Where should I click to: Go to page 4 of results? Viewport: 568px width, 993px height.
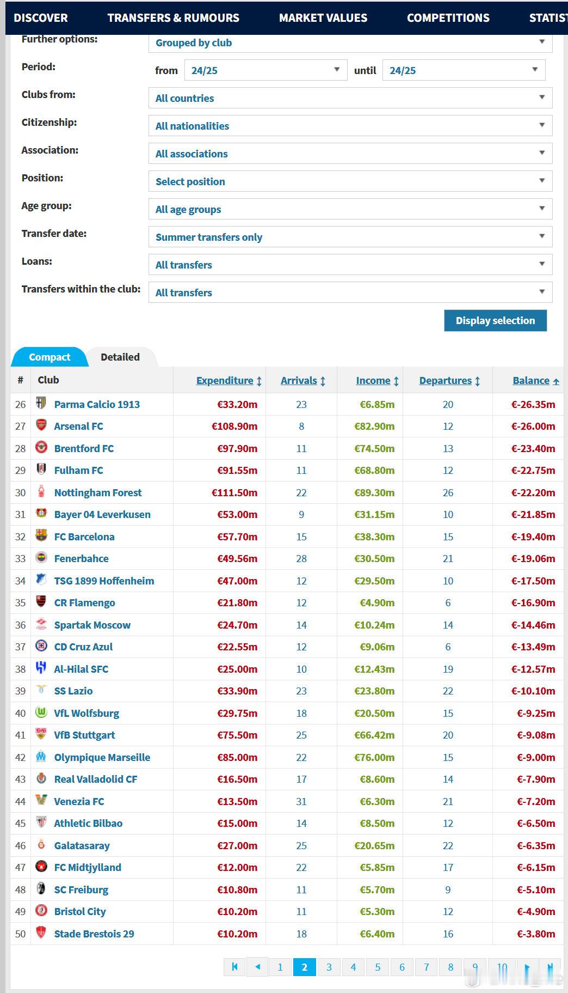click(353, 967)
